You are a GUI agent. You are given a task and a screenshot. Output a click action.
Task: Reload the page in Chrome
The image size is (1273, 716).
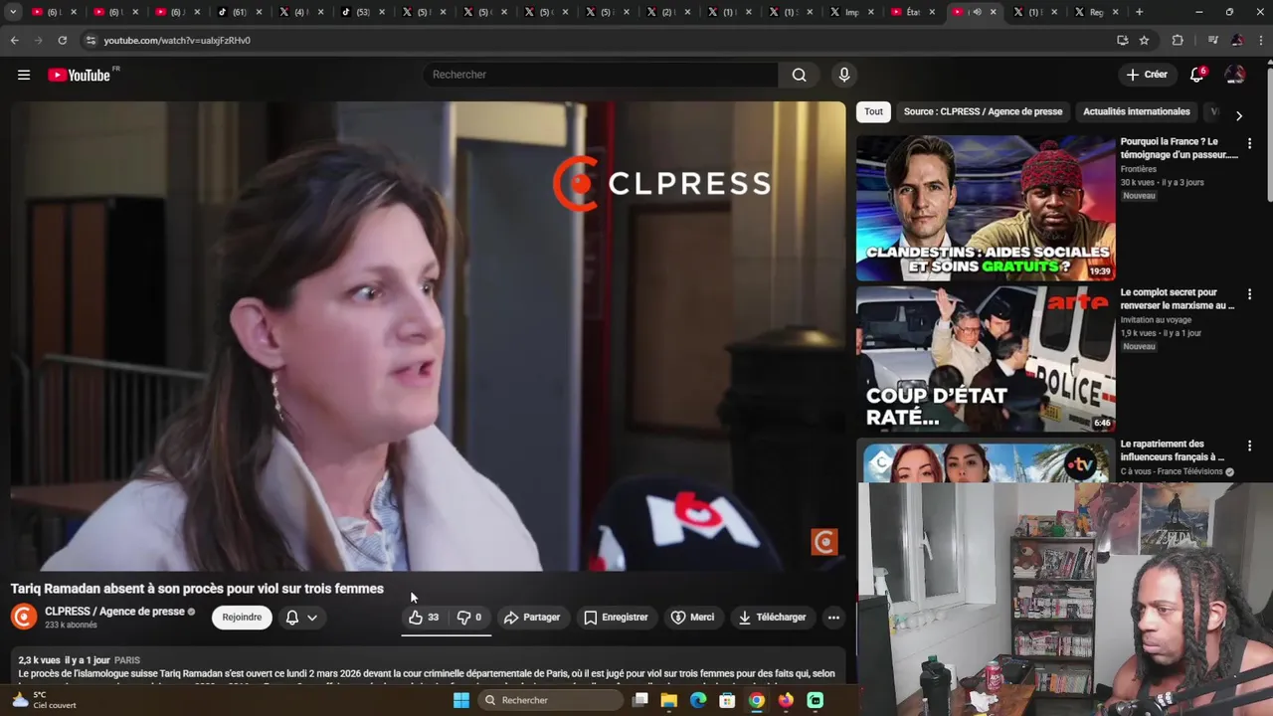[62, 40]
